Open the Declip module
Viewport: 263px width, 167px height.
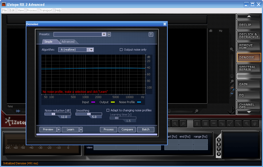pos(249,25)
